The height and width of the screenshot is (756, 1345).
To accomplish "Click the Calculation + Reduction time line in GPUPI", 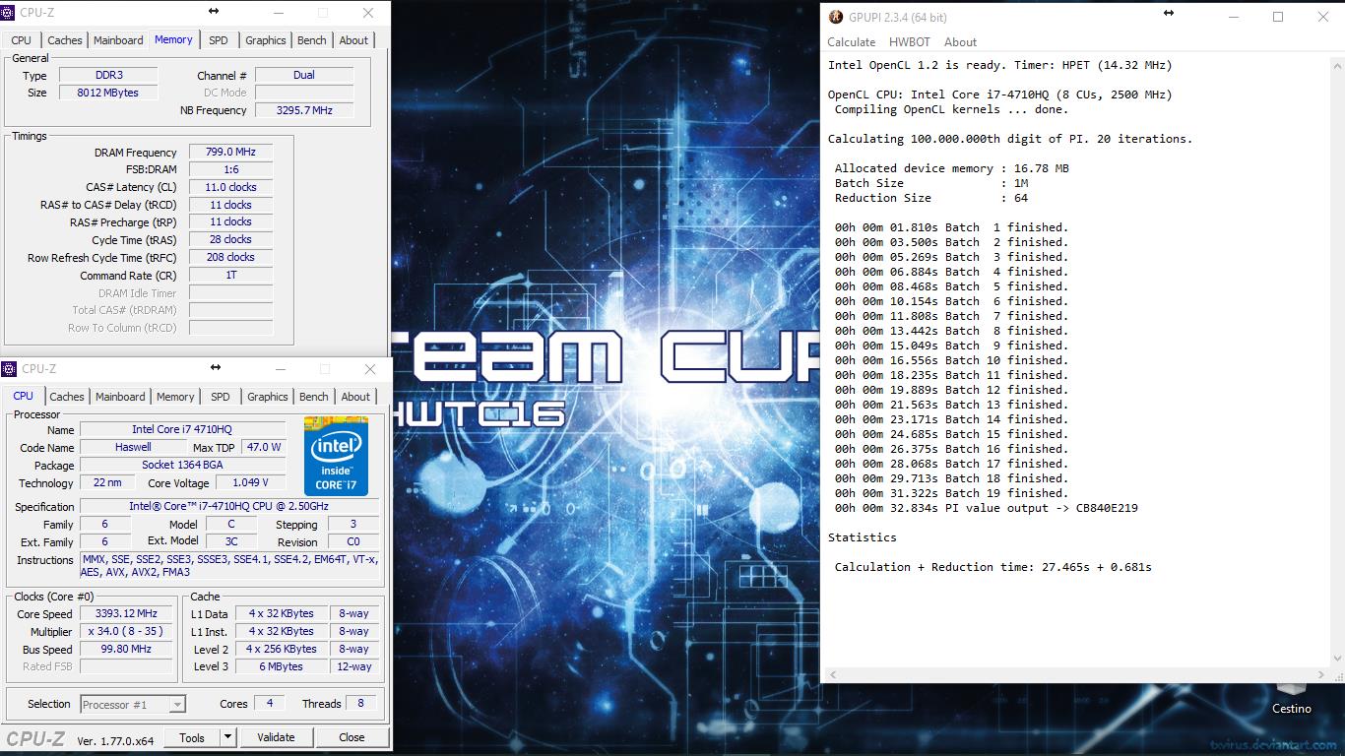I will (x=993, y=567).
